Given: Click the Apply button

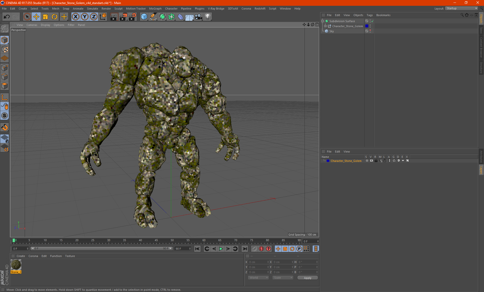Looking at the screenshot, I should click(308, 278).
